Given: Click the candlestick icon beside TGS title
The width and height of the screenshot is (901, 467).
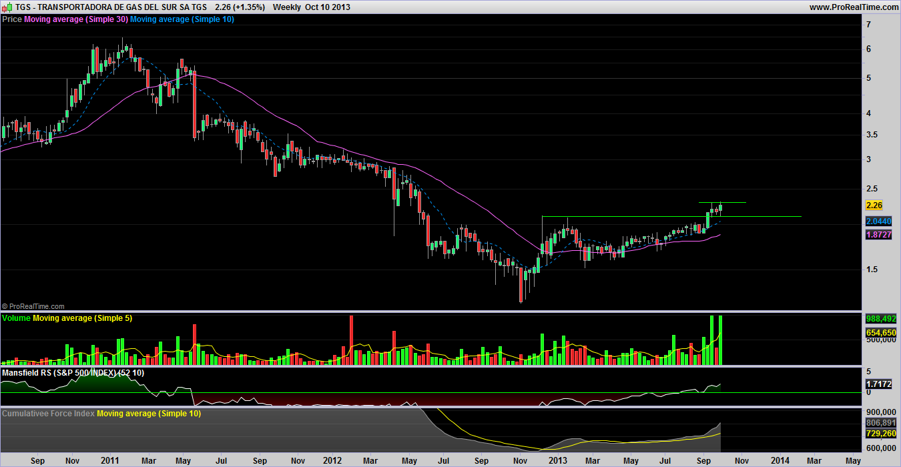Looking at the screenshot, I should [7, 7].
